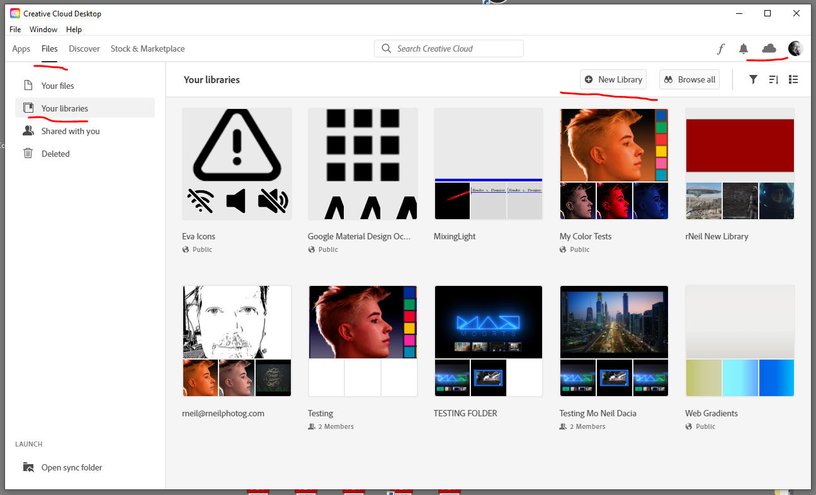Open the File menu

click(14, 29)
